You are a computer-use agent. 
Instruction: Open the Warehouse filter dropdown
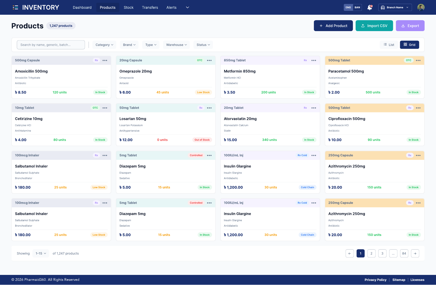tap(177, 45)
